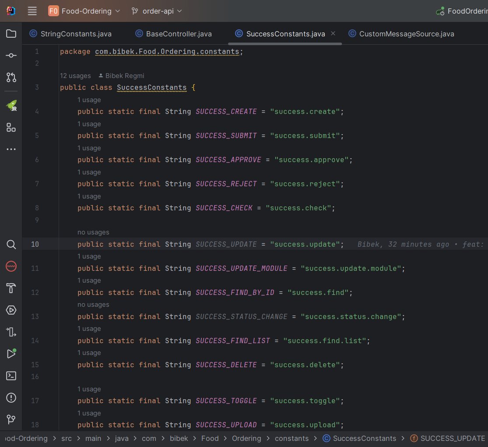Image resolution: width=488 pixels, height=447 pixels.
Task: Expand the Food-Ordering project dropdown
Action: [x=84, y=11]
